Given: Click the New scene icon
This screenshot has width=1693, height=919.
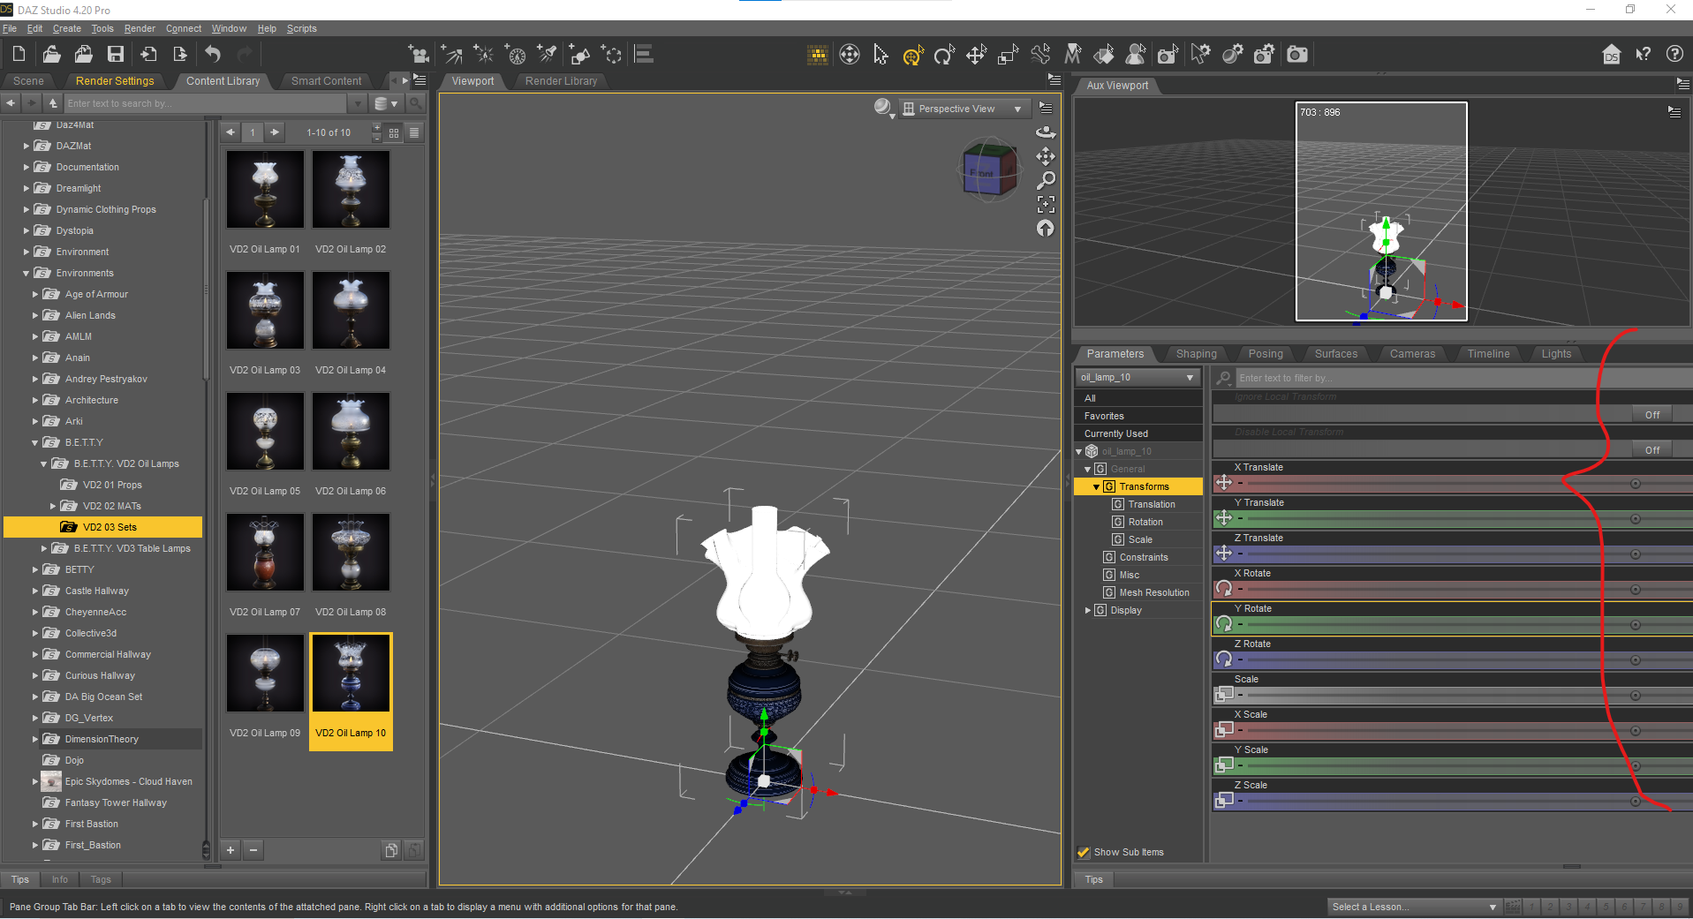Looking at the screenshot, I should tap(19, 55).
